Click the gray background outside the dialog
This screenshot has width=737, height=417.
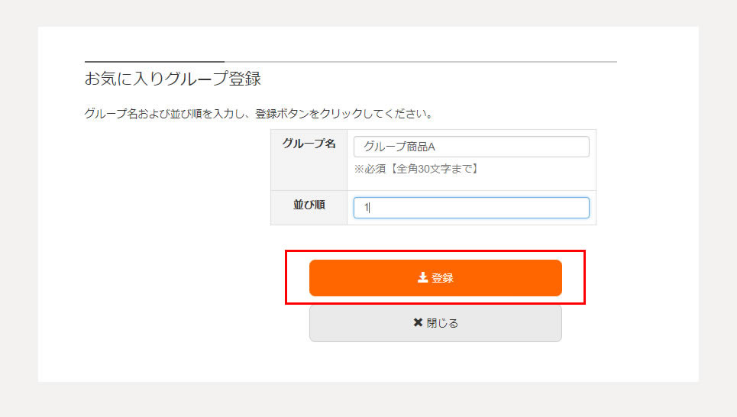(x=19, y=207)
